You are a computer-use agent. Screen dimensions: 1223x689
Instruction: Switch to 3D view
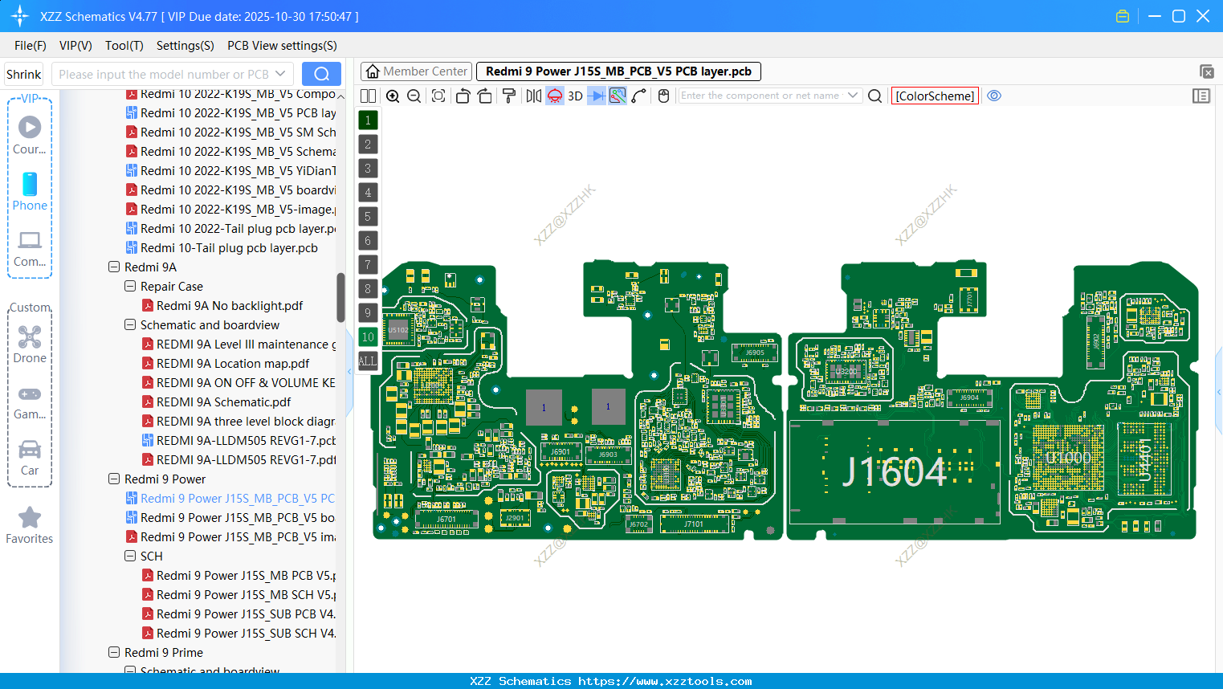[575, 96]
